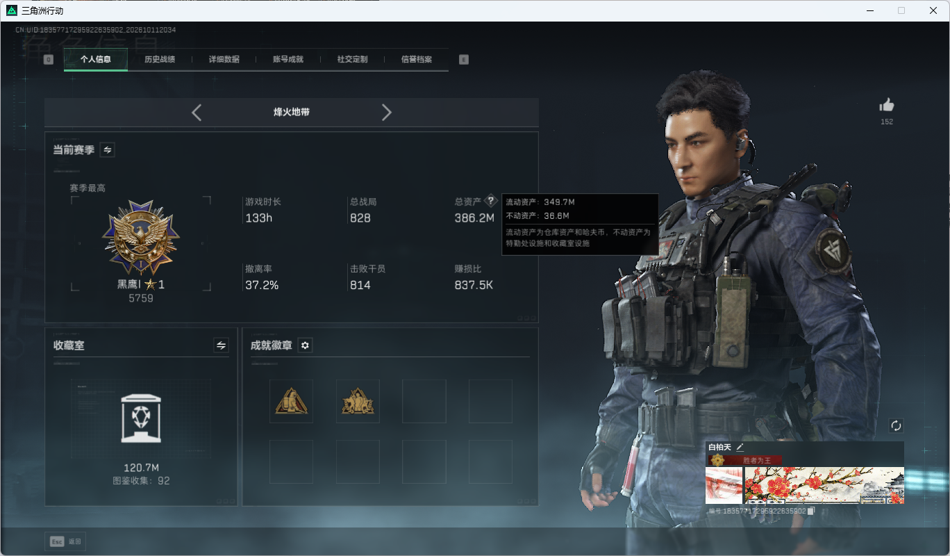Go to previous game mode arrow
The image size is (950, 556).
197,113
